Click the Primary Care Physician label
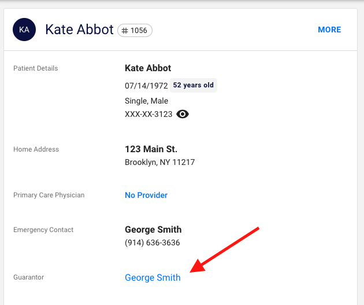 click(x=49, y=195)
